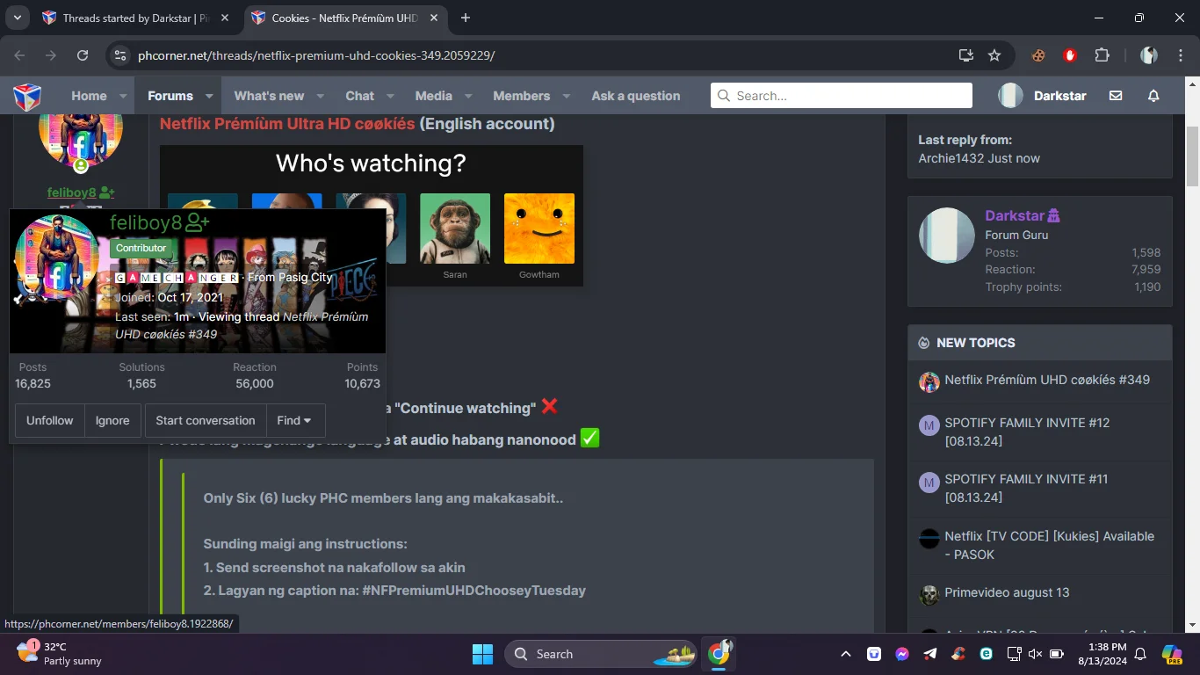Open feliboy8 profile name in popup card

click(147, 223)
